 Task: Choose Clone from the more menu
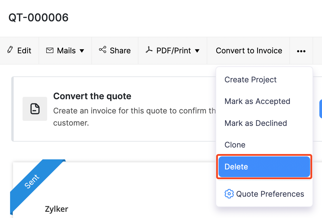coord(235,145)
